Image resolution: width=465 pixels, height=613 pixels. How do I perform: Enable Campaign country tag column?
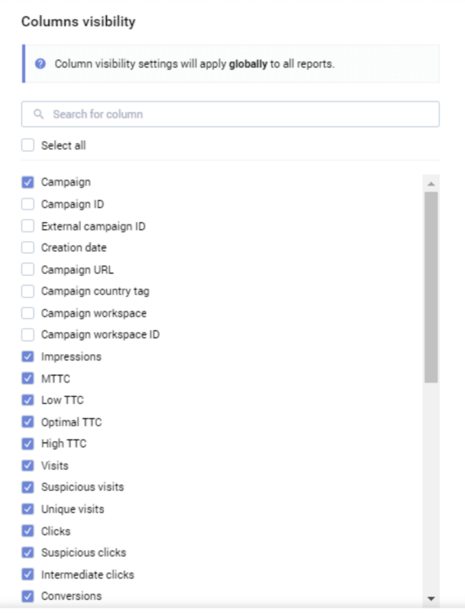[x=27, y=292]
